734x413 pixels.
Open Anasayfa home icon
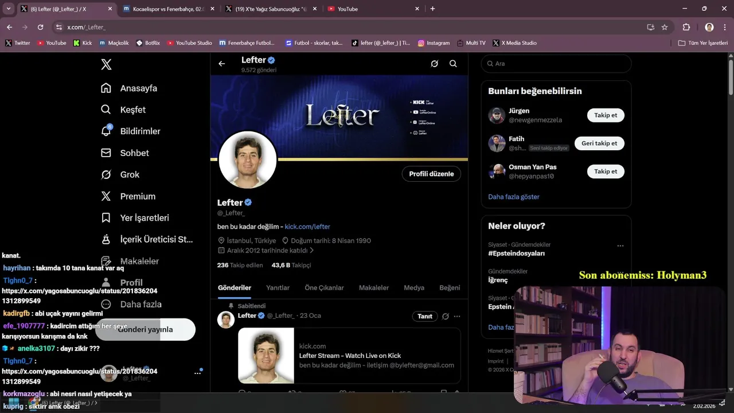tap(106, 88)
